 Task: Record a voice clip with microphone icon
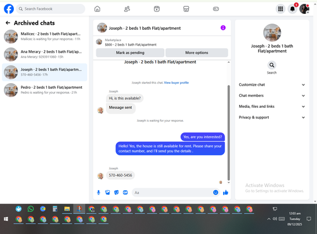[98, 192]
